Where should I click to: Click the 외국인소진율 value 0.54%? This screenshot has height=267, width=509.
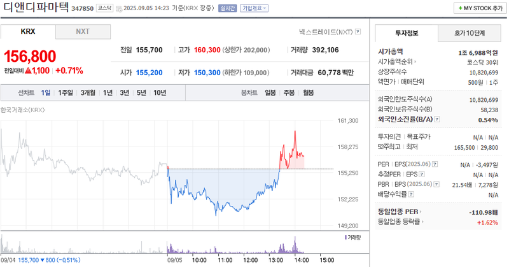488,120
